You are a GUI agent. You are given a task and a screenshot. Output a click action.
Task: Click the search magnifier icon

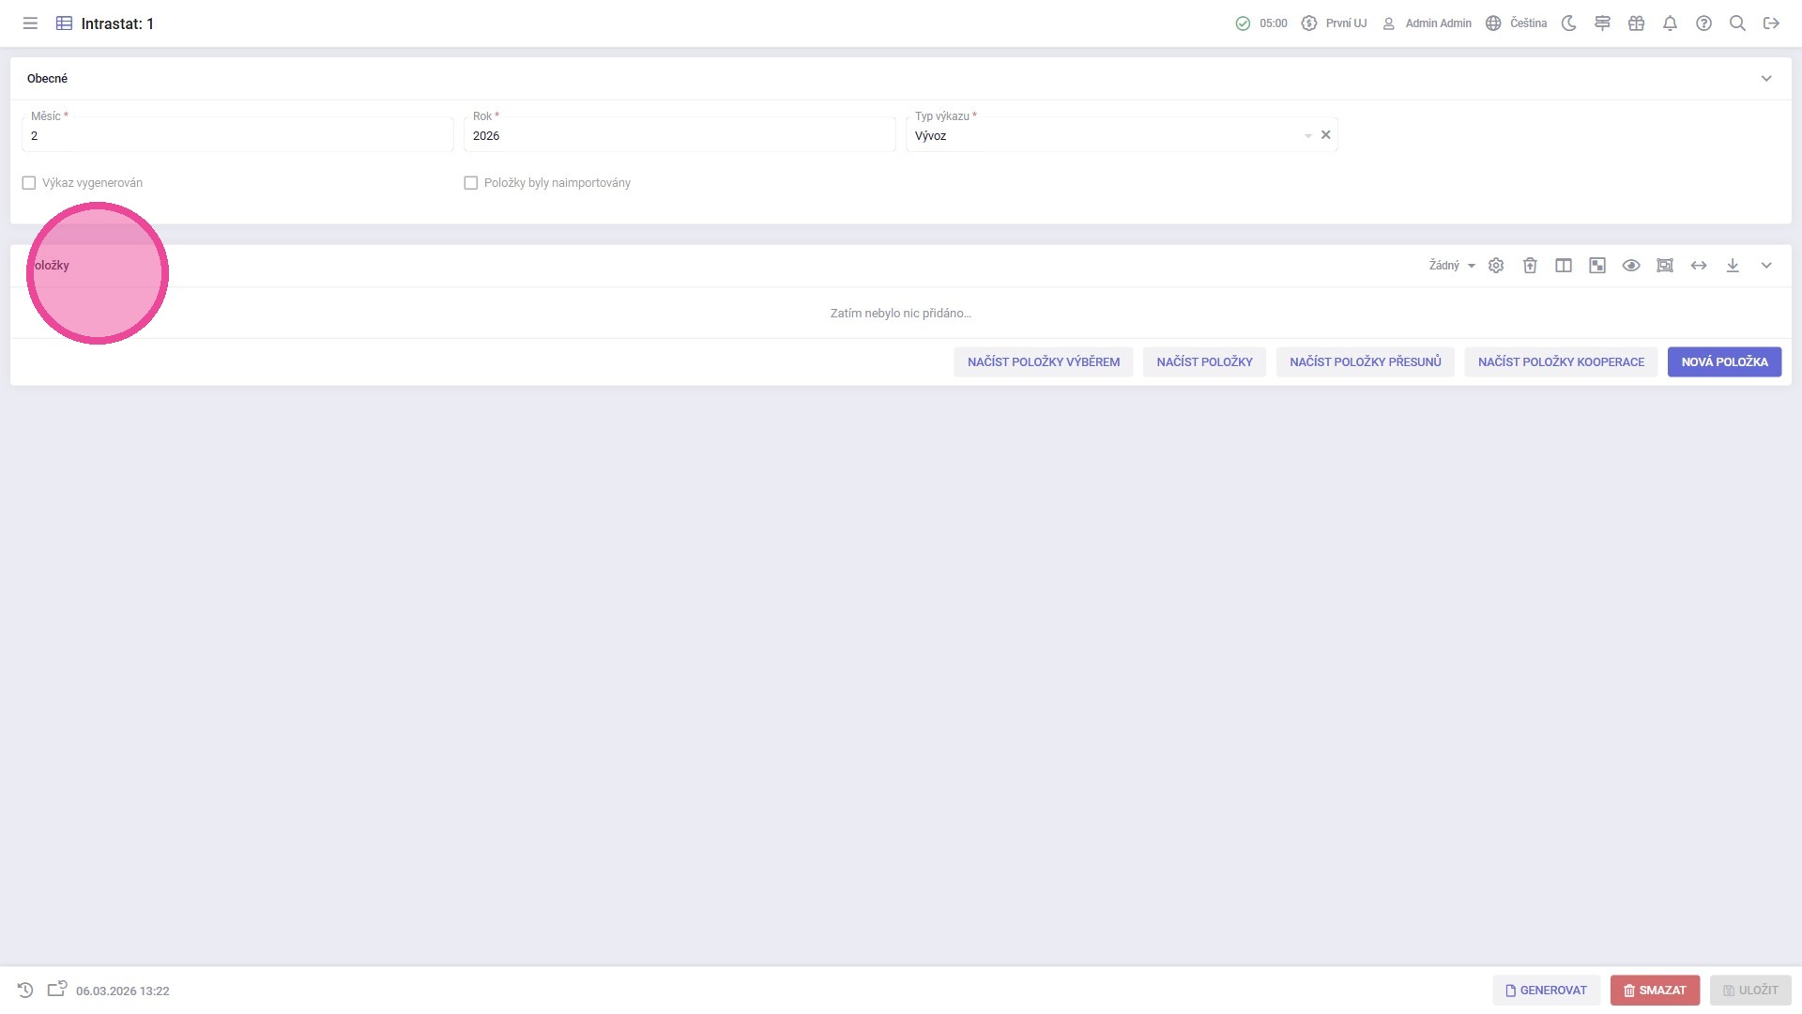(1737, 23)
